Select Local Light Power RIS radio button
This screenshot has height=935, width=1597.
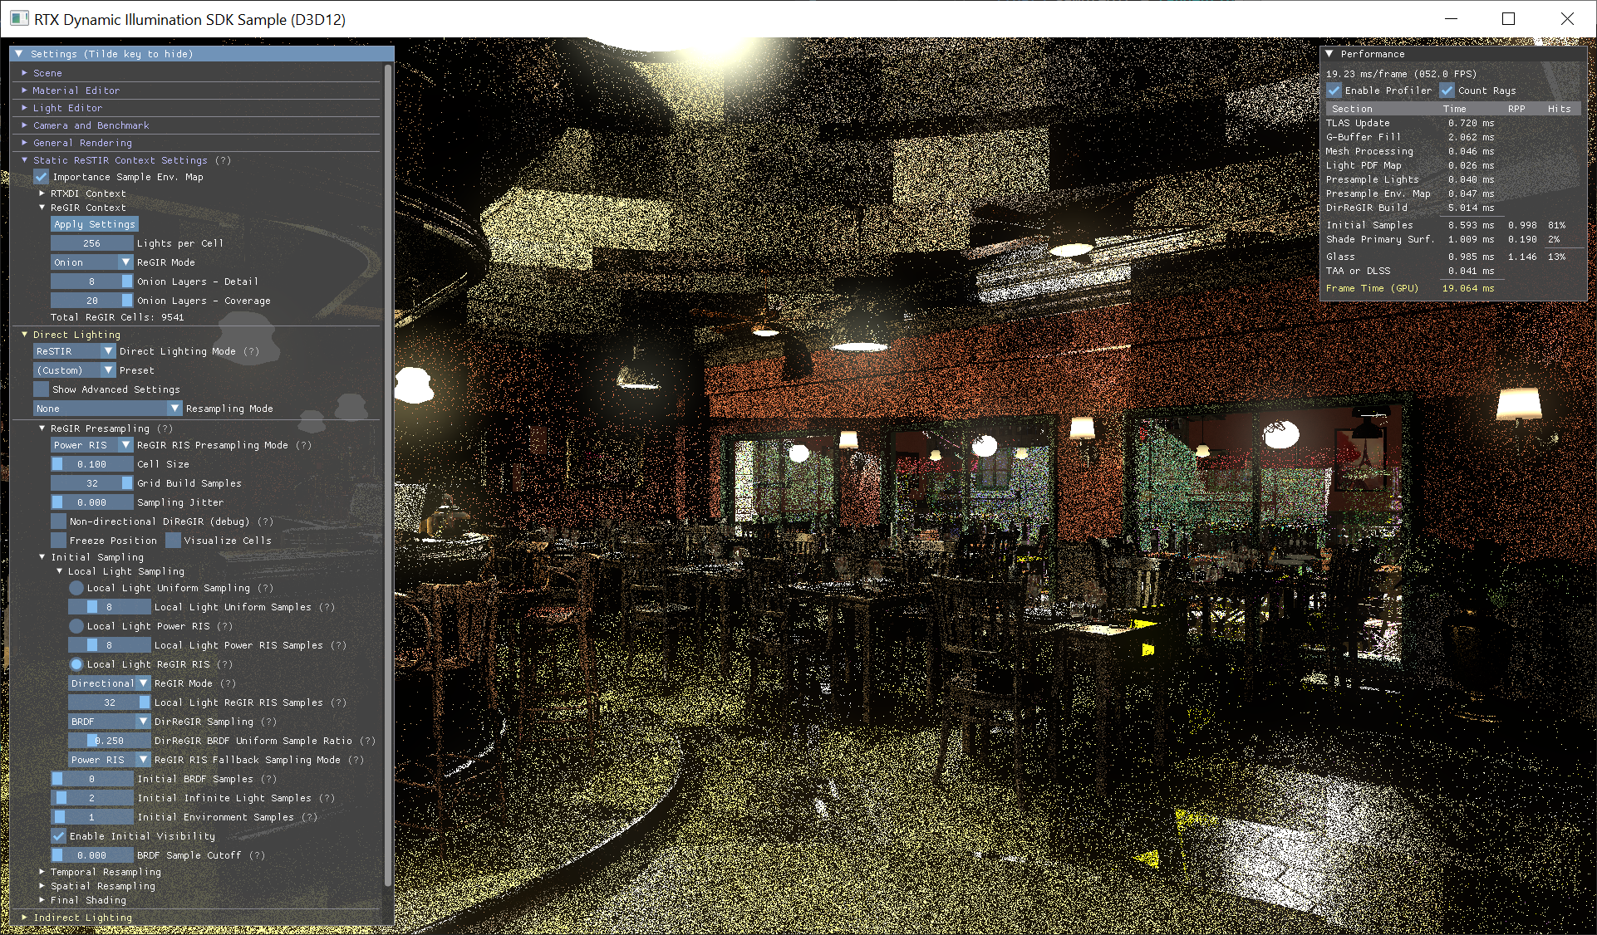(76, 626)
